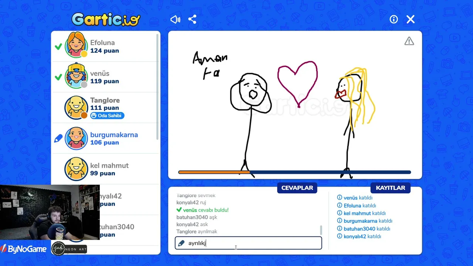Click 'venüs cevabı buldu!' message
473x266 pixels.
pos(203,210)
